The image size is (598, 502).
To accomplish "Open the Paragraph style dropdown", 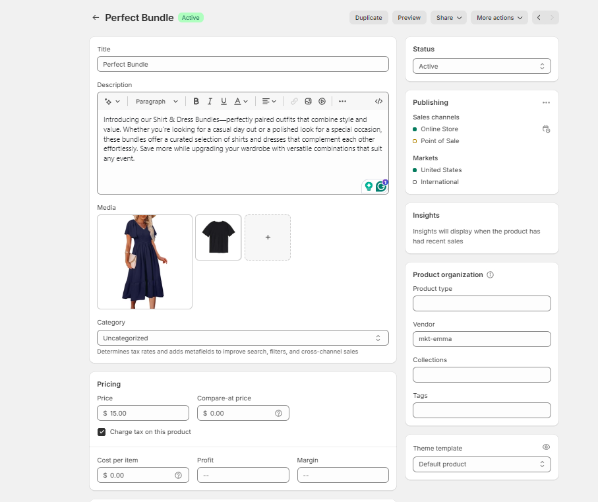I will point(156,101).
